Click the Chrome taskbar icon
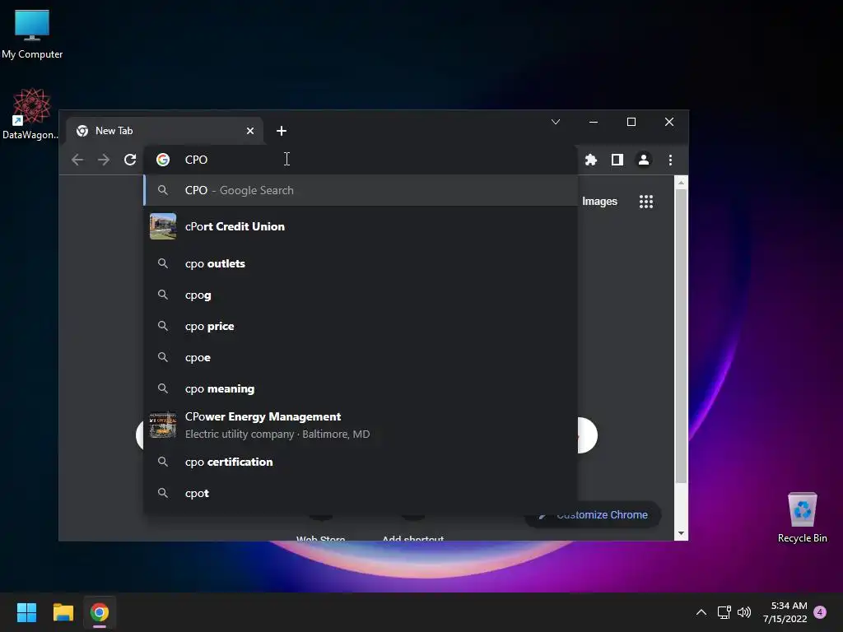Viewport: 843px width, 632px height. 100,612
